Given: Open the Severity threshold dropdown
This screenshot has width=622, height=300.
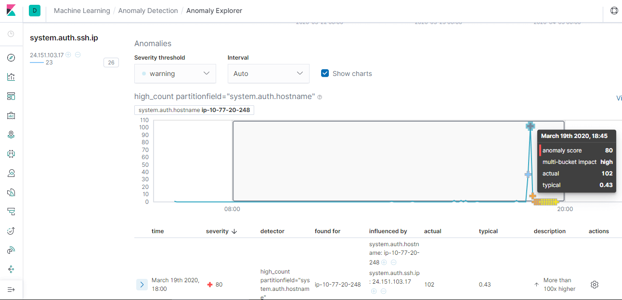Looking at the screenshot, I should click(x=175, y=74).
